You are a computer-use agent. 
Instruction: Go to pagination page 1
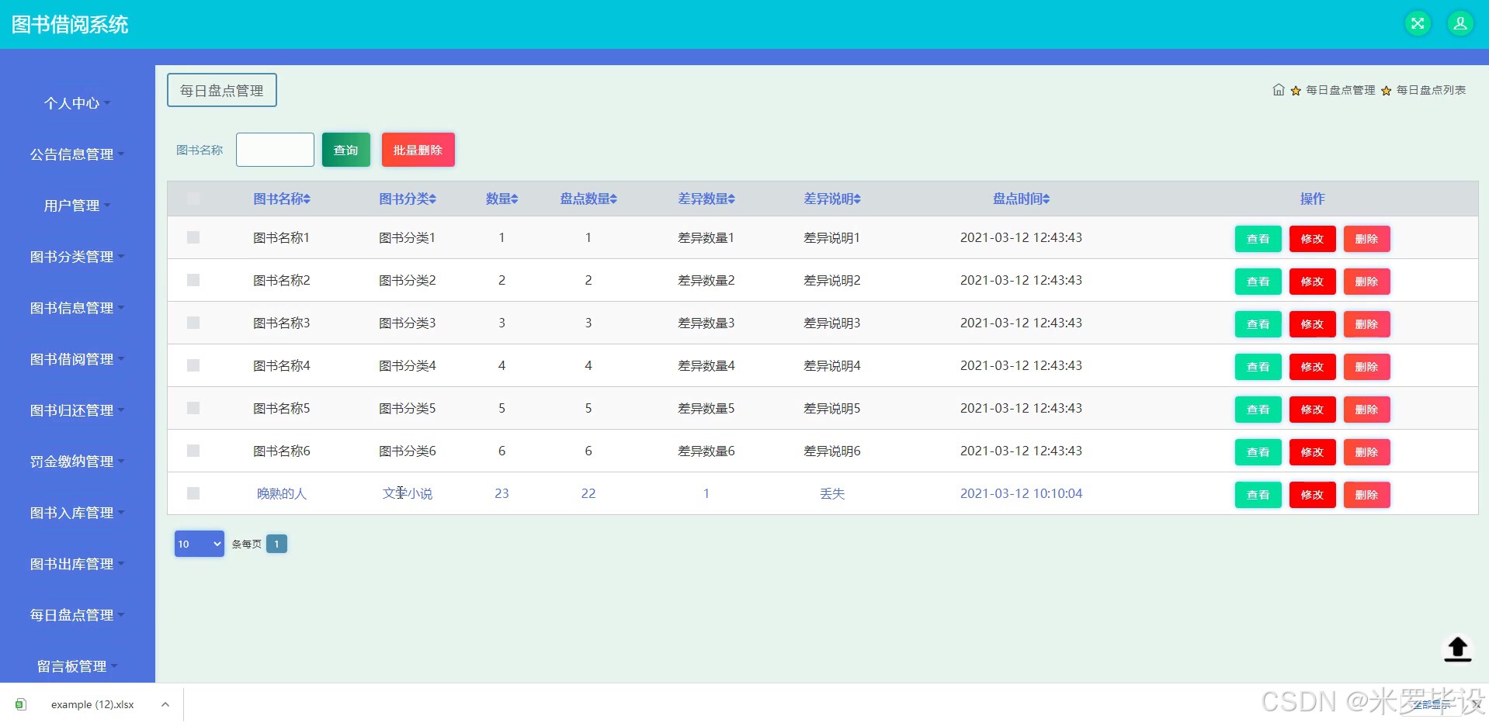276,544
